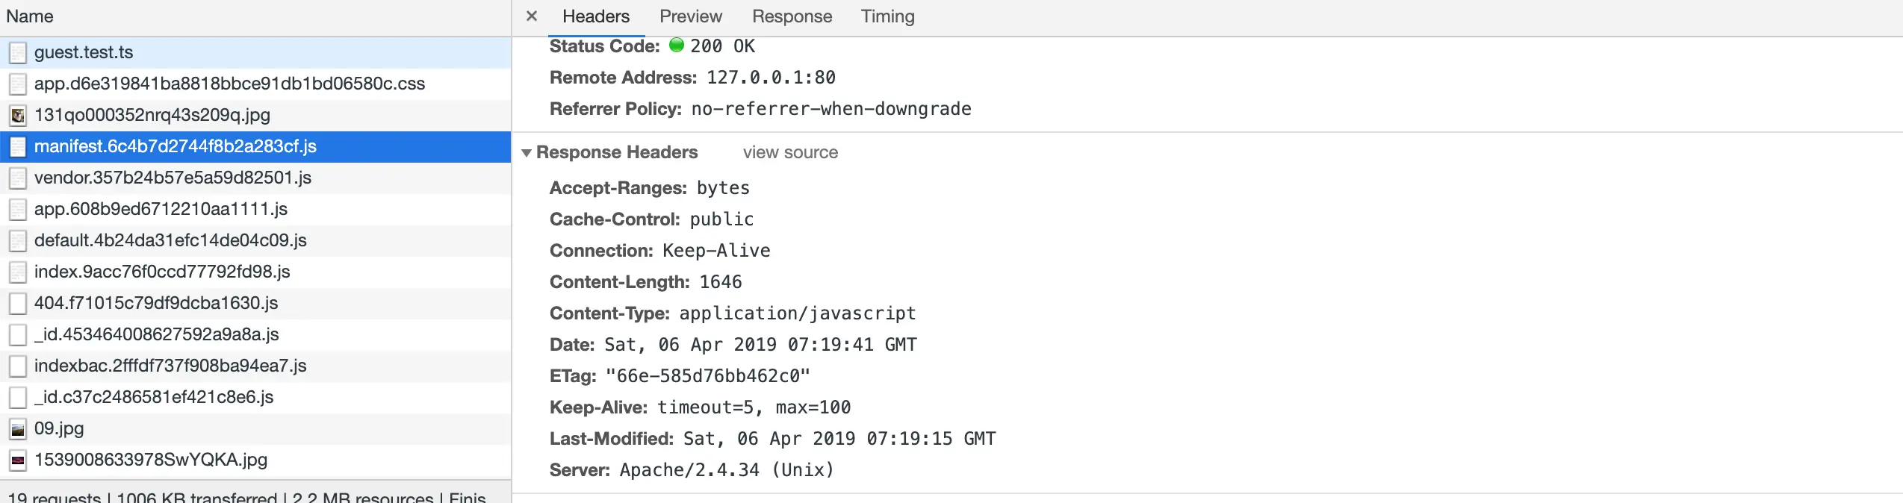Click the CSS file icon for app.d6e319841ba8818bbce91db1bd06580c.css
This screenshot has height=503, width=1903.
[x=18, y=84]
